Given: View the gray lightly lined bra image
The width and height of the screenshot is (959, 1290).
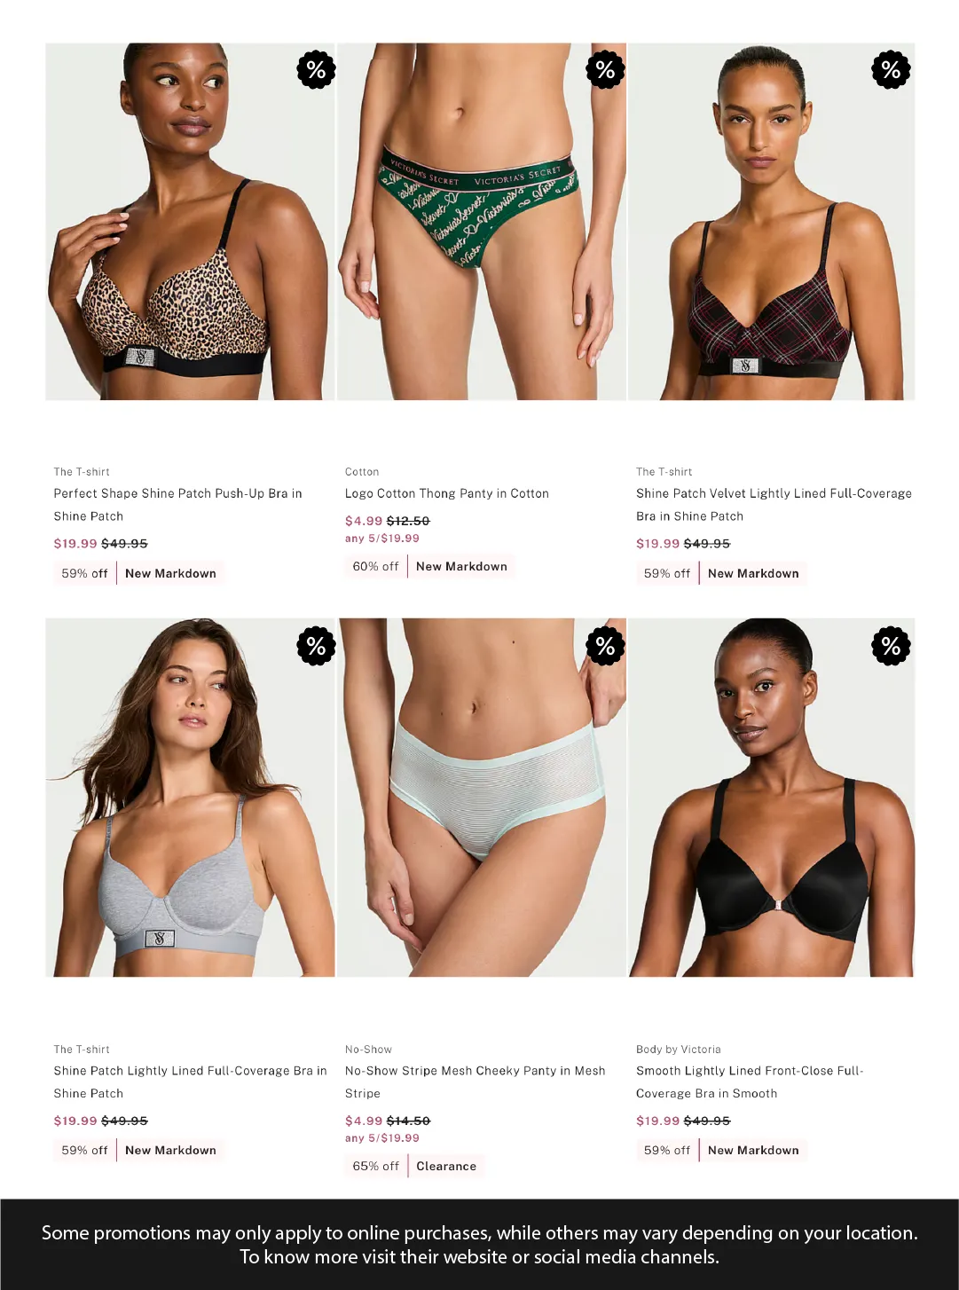Looking at the screenshot, I should 190,798.
